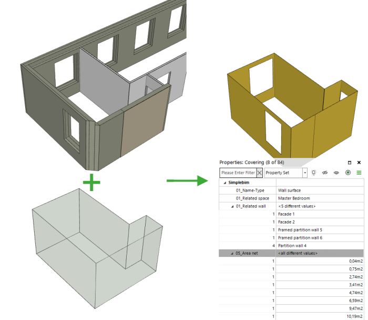
Task: Select the Framed partition wall 5 row
Action: pos(320,230)
